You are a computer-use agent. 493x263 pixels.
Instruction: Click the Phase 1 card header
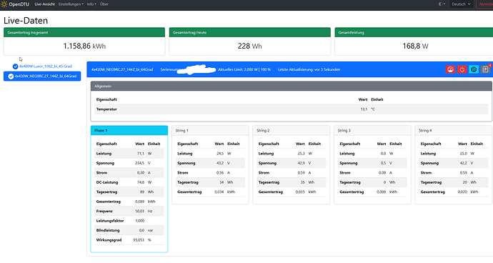[x=129, y=130]
